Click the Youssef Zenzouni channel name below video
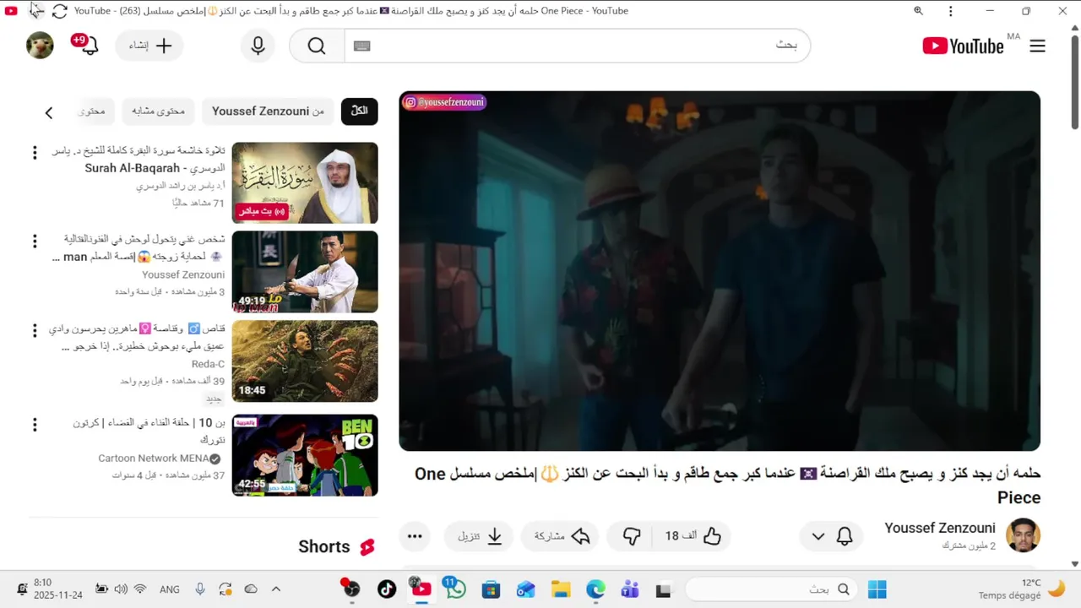The image size is (1081, 608). pyautogui.click(x=940, y=528)
